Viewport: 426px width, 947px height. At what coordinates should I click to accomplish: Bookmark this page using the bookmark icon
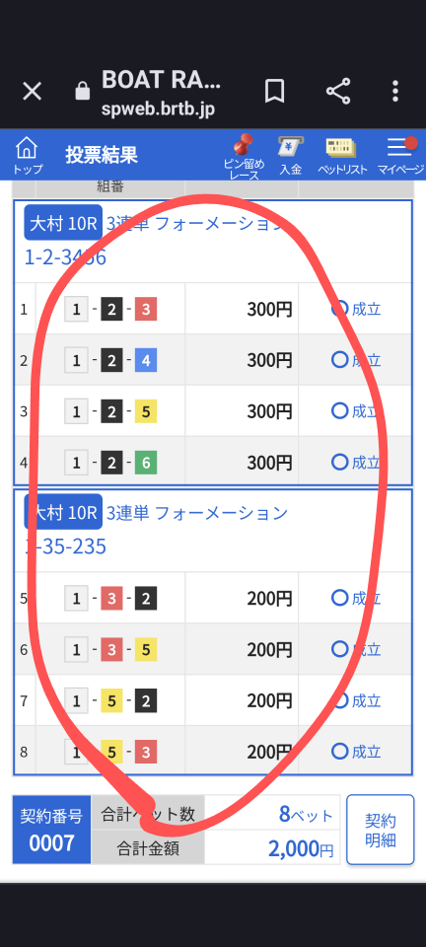274,92
